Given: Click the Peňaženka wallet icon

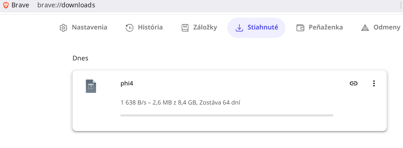Looking at the screenshot, I should click(300, 28).
